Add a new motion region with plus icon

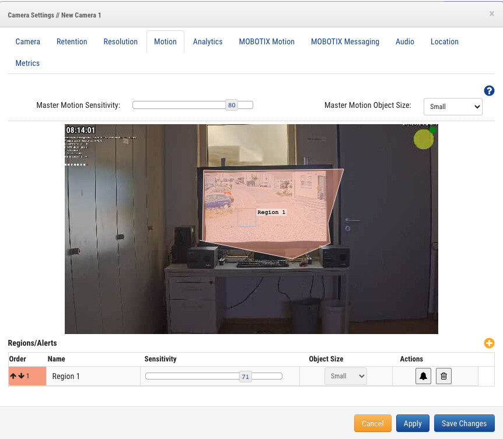[x=489, y=343]
